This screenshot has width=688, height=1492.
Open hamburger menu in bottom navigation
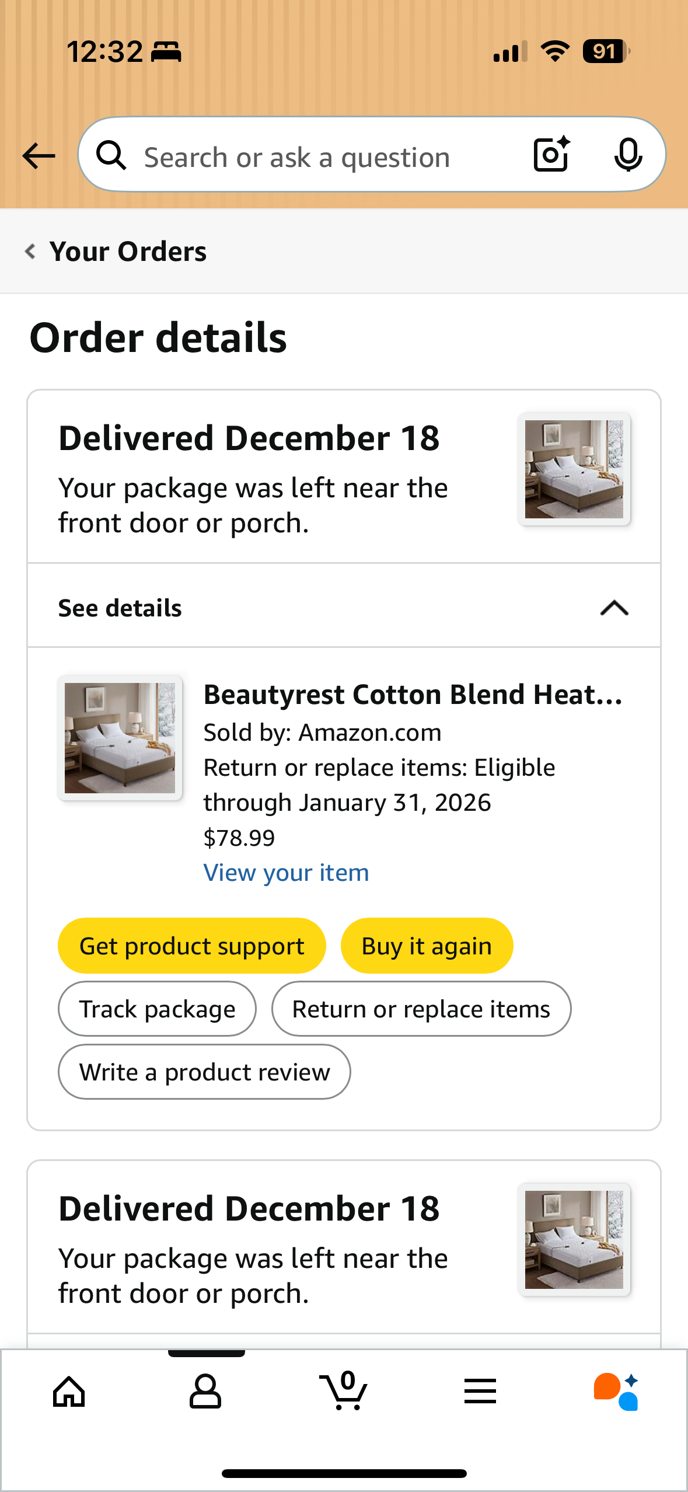(480, 1391)
